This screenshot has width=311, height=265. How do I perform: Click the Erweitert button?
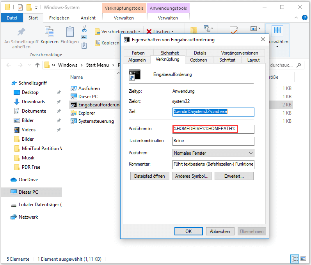(x=234, y=176)
